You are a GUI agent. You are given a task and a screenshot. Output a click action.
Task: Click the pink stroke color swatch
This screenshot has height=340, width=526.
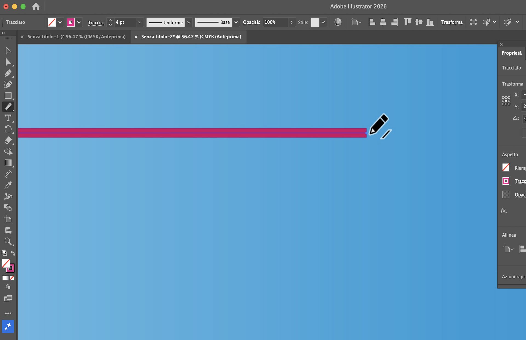(71, 22)
